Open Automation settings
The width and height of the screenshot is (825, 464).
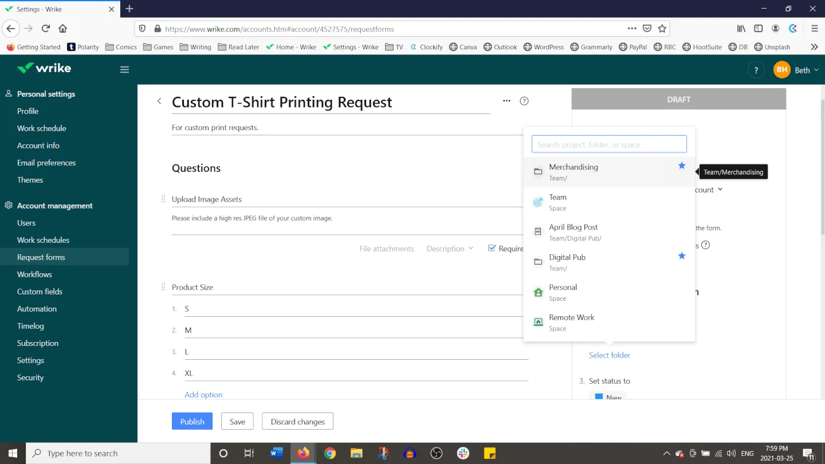tap(37, 309)
